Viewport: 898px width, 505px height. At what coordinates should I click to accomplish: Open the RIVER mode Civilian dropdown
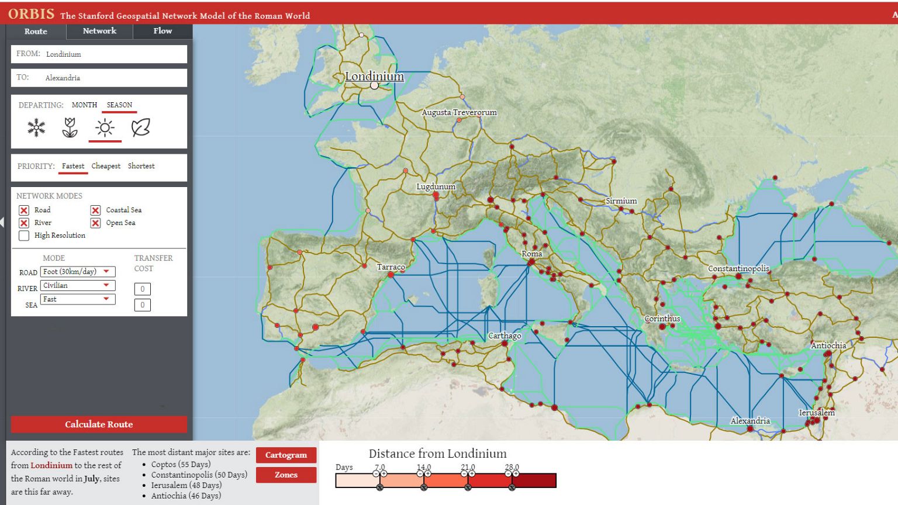click(77, 285)
